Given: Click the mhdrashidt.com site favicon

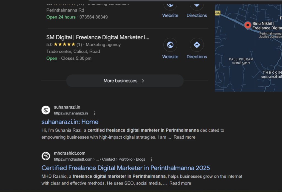Looking at the screenshot, I should pyautogui.click(x=46, y=156).
